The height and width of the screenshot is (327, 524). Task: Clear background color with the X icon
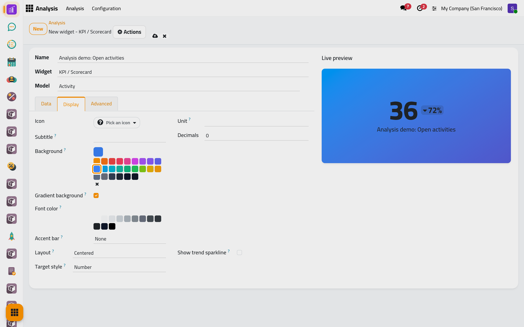pos(97,184)
